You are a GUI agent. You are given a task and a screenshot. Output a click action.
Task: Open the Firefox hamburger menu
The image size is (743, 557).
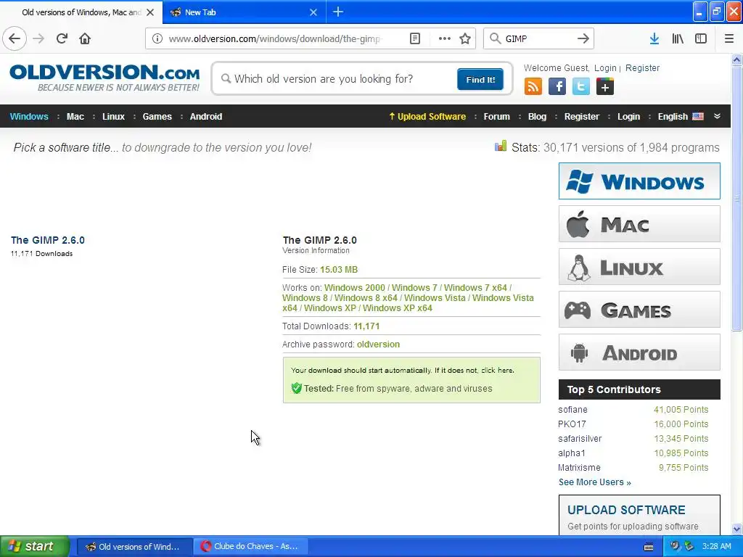pyautogui.click(x=729, y=38)
